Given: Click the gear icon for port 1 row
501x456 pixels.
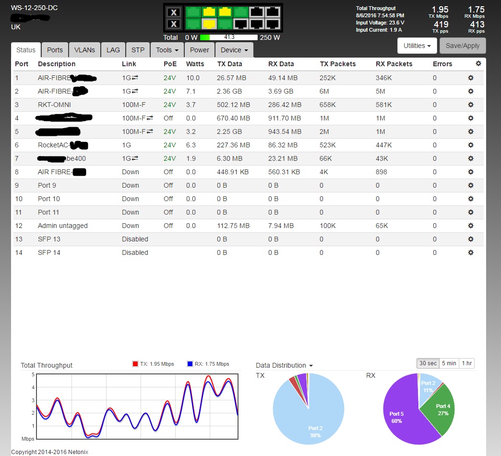Looking at the screenshot, I should click(471, 78).
